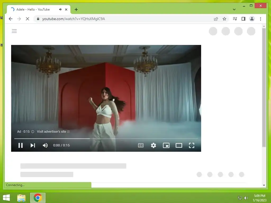Open the network tray icon

[x=240, y=198]
